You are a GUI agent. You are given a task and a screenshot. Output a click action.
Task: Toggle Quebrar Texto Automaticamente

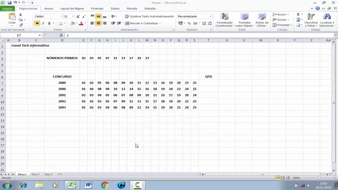click(149, 16)
